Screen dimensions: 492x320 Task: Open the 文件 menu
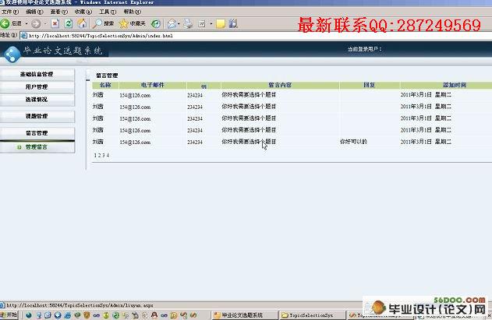tap(9, 12)
